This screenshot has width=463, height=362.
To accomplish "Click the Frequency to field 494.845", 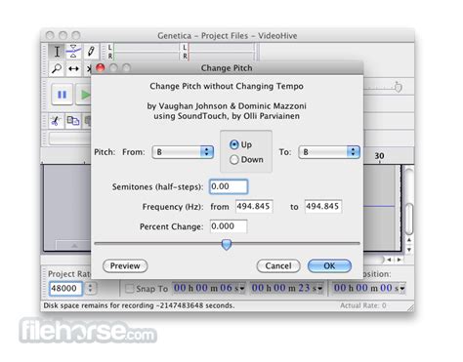I will 323,207.
